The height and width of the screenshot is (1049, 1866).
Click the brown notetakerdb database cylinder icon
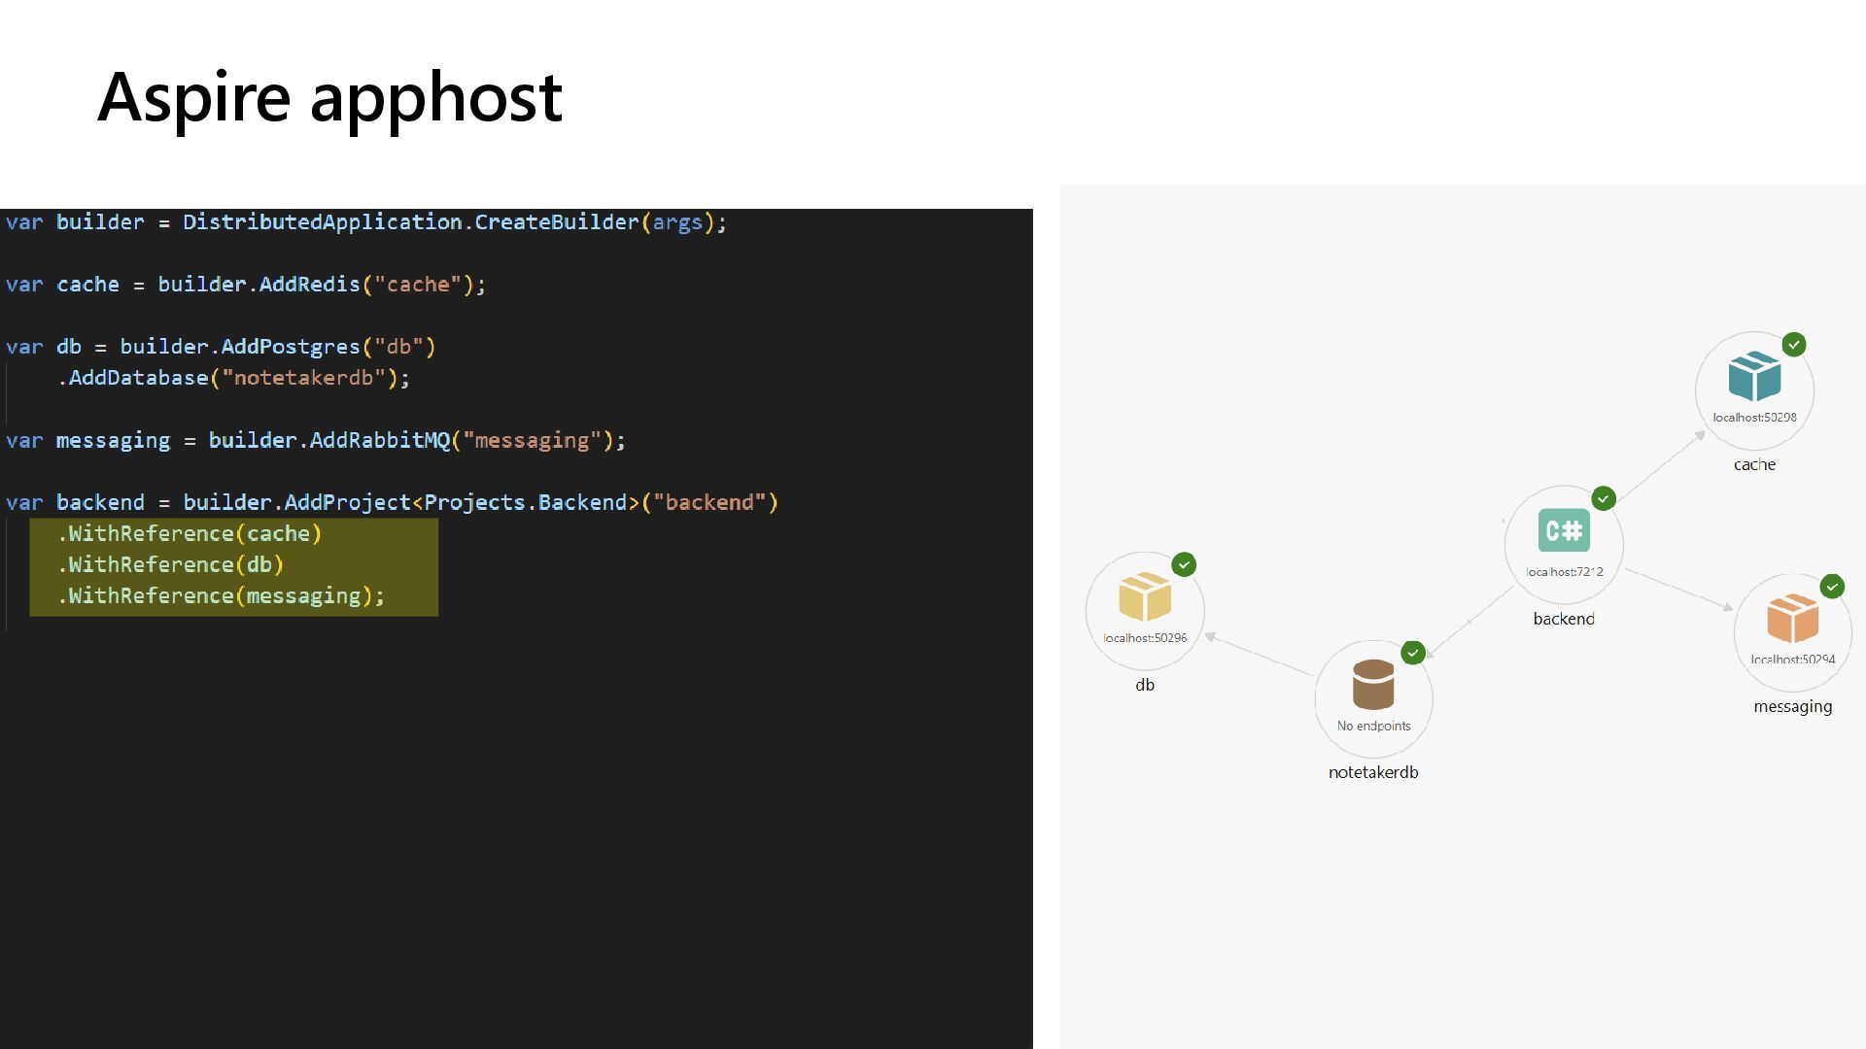(x=1373, y=685)
